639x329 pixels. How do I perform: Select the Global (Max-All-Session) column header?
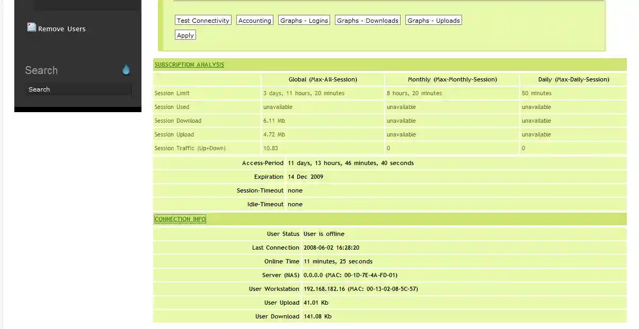tap(323, 79)
